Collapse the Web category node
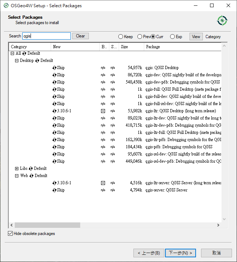Image resolution: width=237 pixels, height=262 pixels. pyautogui.click(x=17, y=176)
